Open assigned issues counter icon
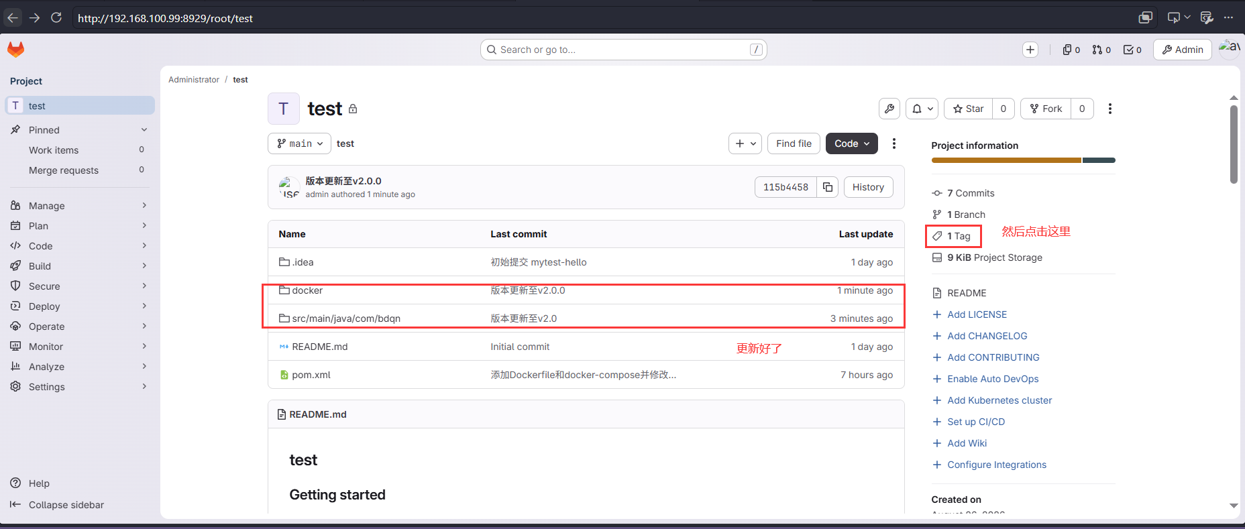The image size is (1245, 529). 1071,50
